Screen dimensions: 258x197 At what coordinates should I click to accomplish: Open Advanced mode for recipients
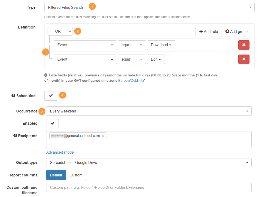[x=60, y=152]
